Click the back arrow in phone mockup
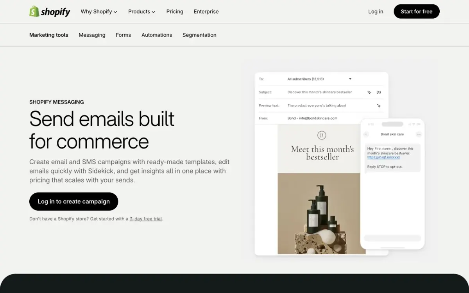The width and height of the screenshot is (469, 293). pos(366,134)
